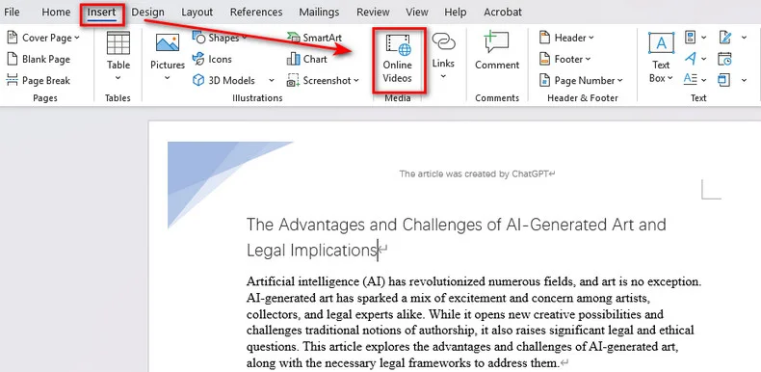Viewport: 761px width, 372px height.
Task: Click paragraph line starting 'collectors, and legal experts'
Action: [x=455, y=314]
